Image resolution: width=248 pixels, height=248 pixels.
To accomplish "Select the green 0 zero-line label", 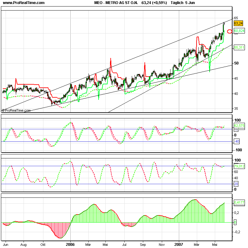I will (235, 222).
